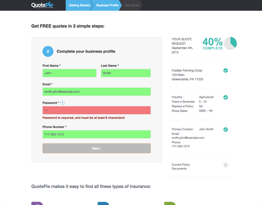Click the purple insurance type icon

(x=37, y=203)
